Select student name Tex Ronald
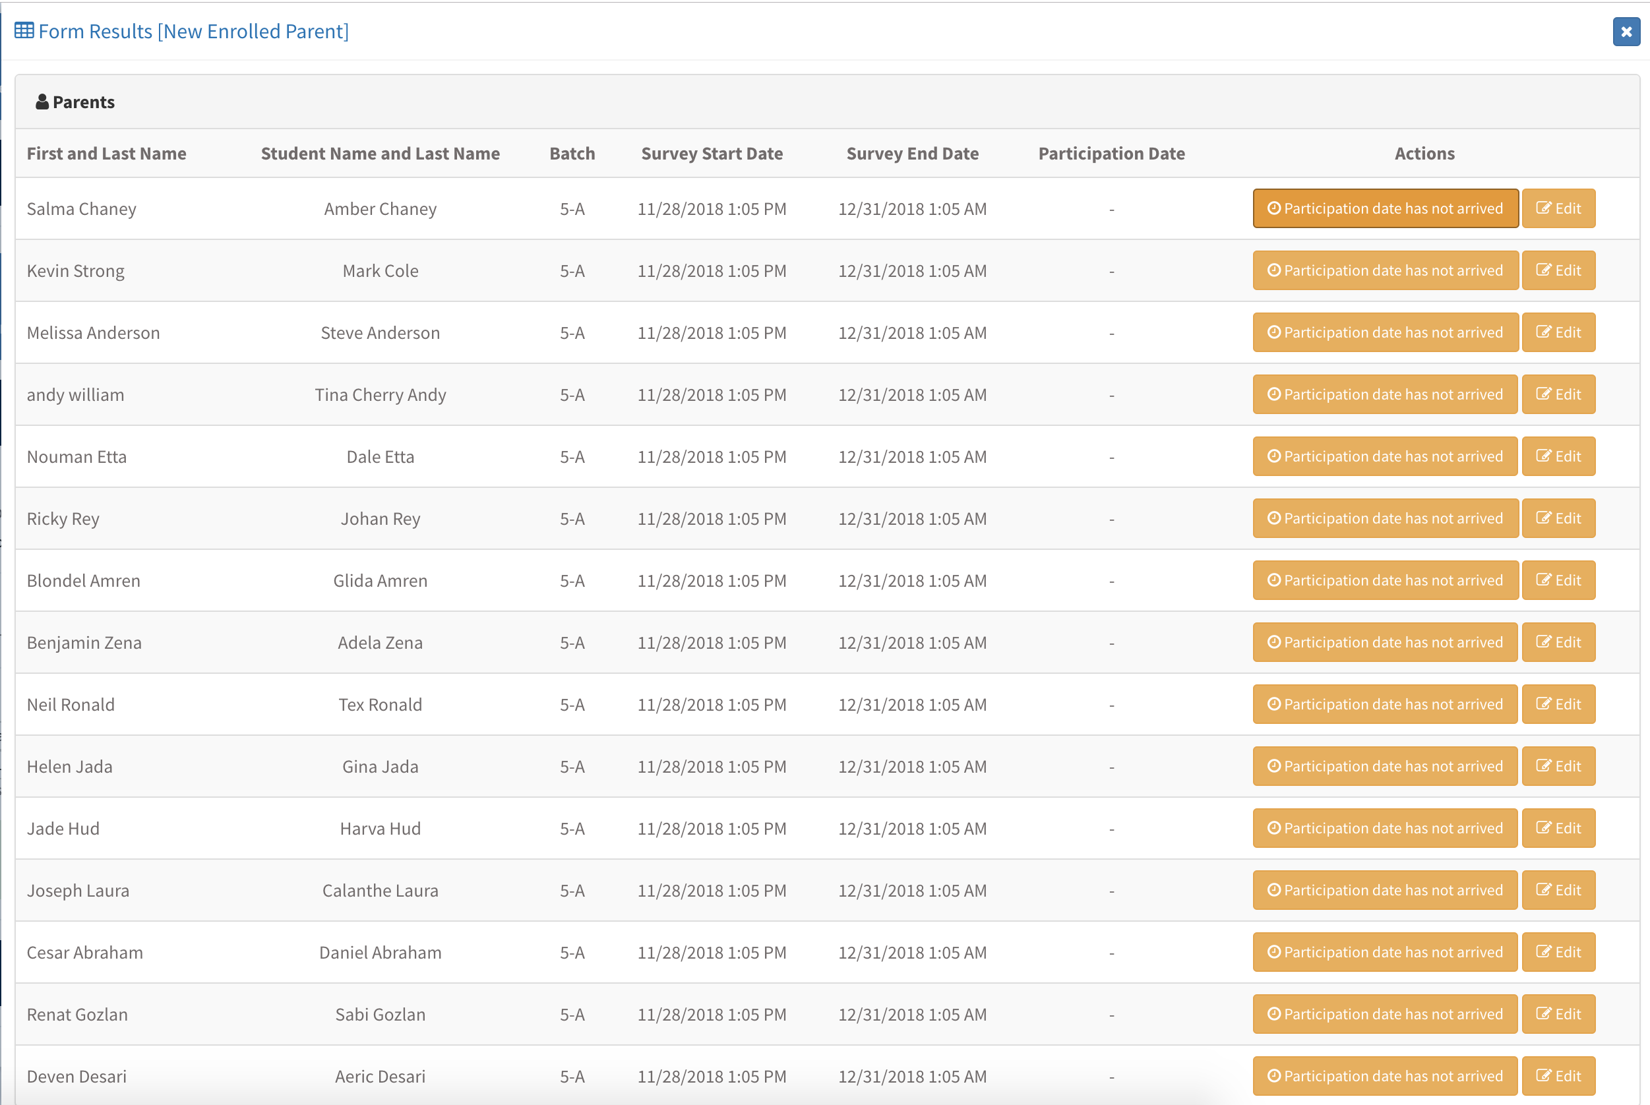 [x=381, y=705]
